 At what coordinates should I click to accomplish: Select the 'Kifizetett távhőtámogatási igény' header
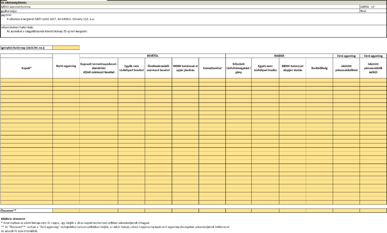pos(239,68)
